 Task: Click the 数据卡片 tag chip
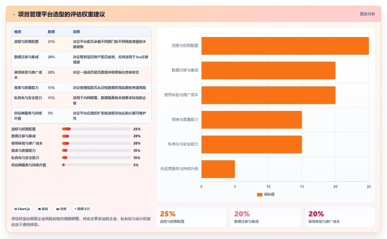pos(82,209)
